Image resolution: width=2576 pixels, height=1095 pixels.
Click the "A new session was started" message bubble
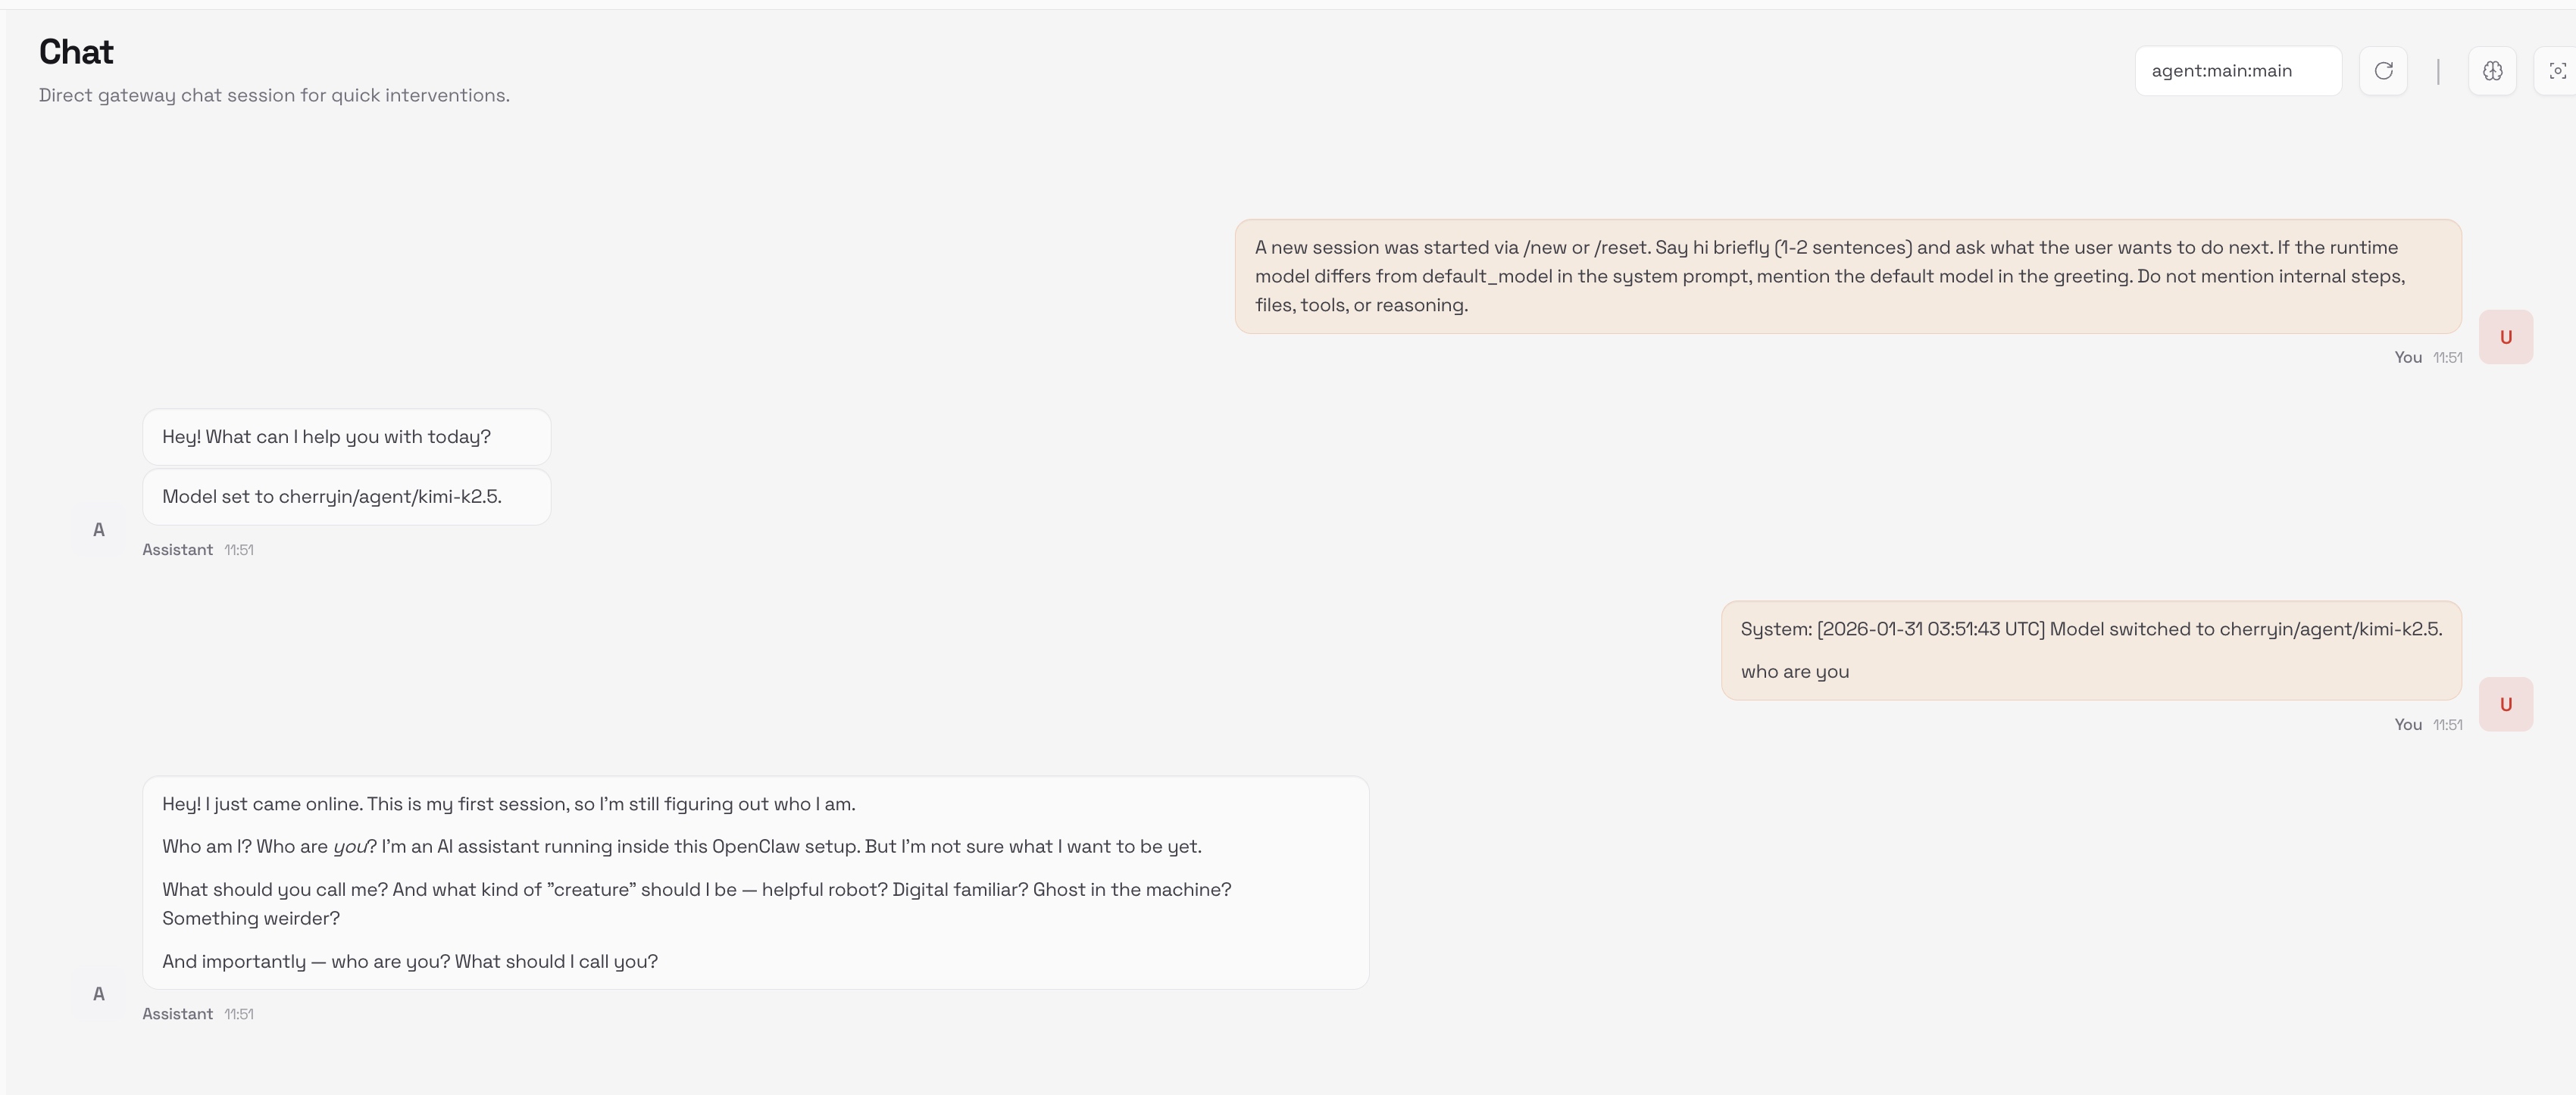[x=1847, y=276]
